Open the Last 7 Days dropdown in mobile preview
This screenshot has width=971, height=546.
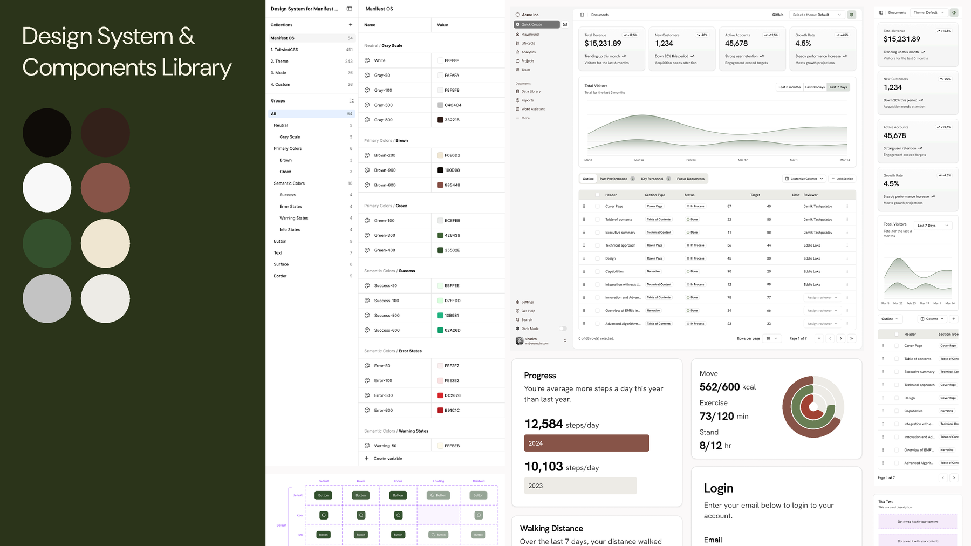pyautogui.click(x=933, y=226)
